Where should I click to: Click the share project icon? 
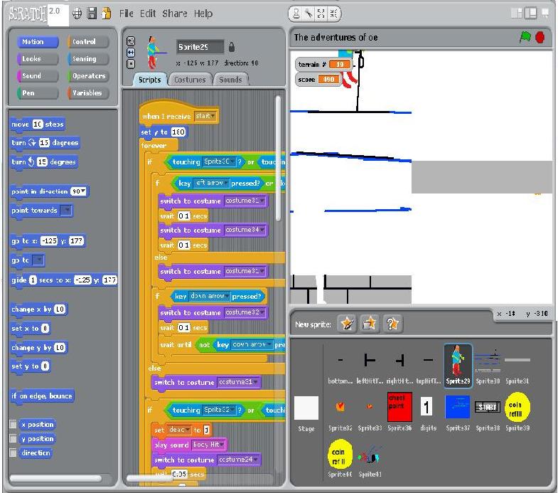[x=107, y=14]
